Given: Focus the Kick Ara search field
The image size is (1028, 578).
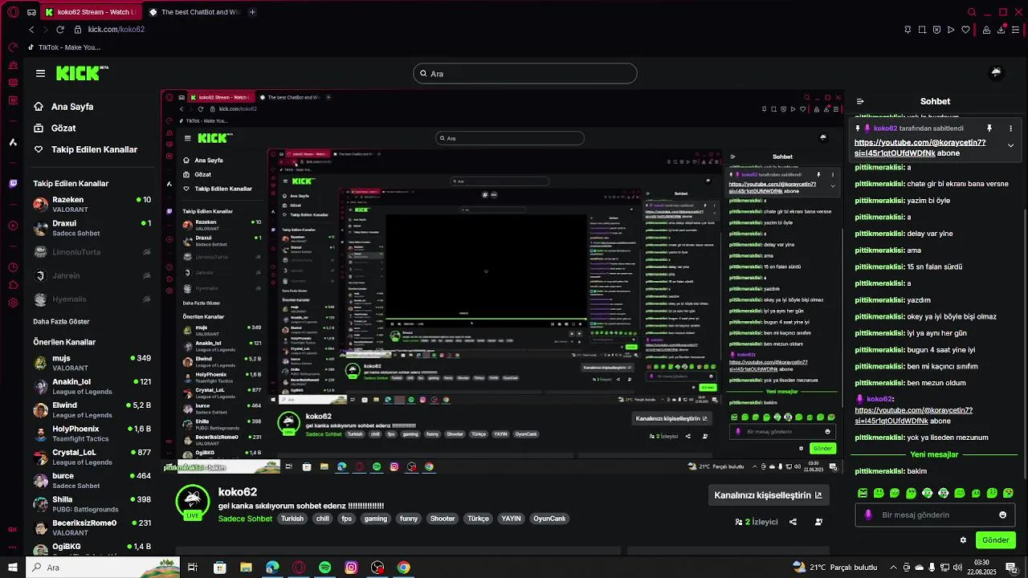Looking at the screenshot, I should pyautogui.click(x=525, y=74).
